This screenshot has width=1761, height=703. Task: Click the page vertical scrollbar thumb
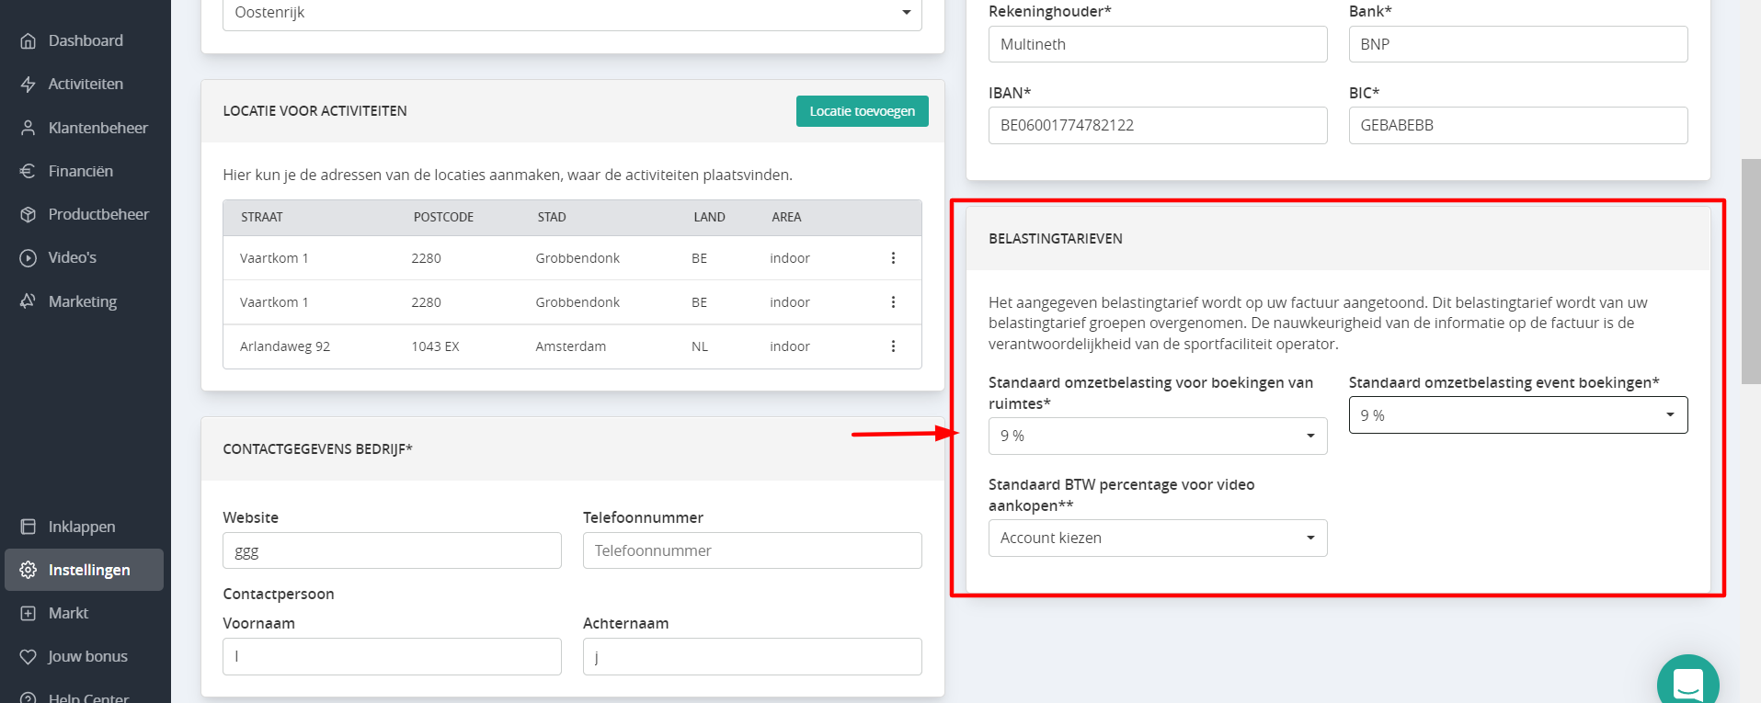(x=1751, y=271)
